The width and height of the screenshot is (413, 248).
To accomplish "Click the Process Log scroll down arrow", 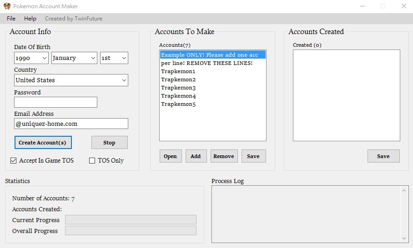I will pos(405,238).
